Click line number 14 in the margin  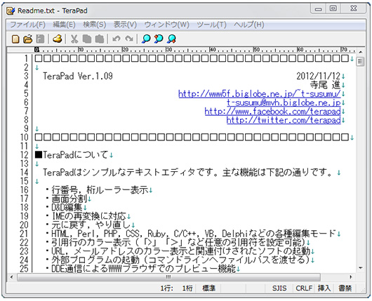tap(24, 173)
